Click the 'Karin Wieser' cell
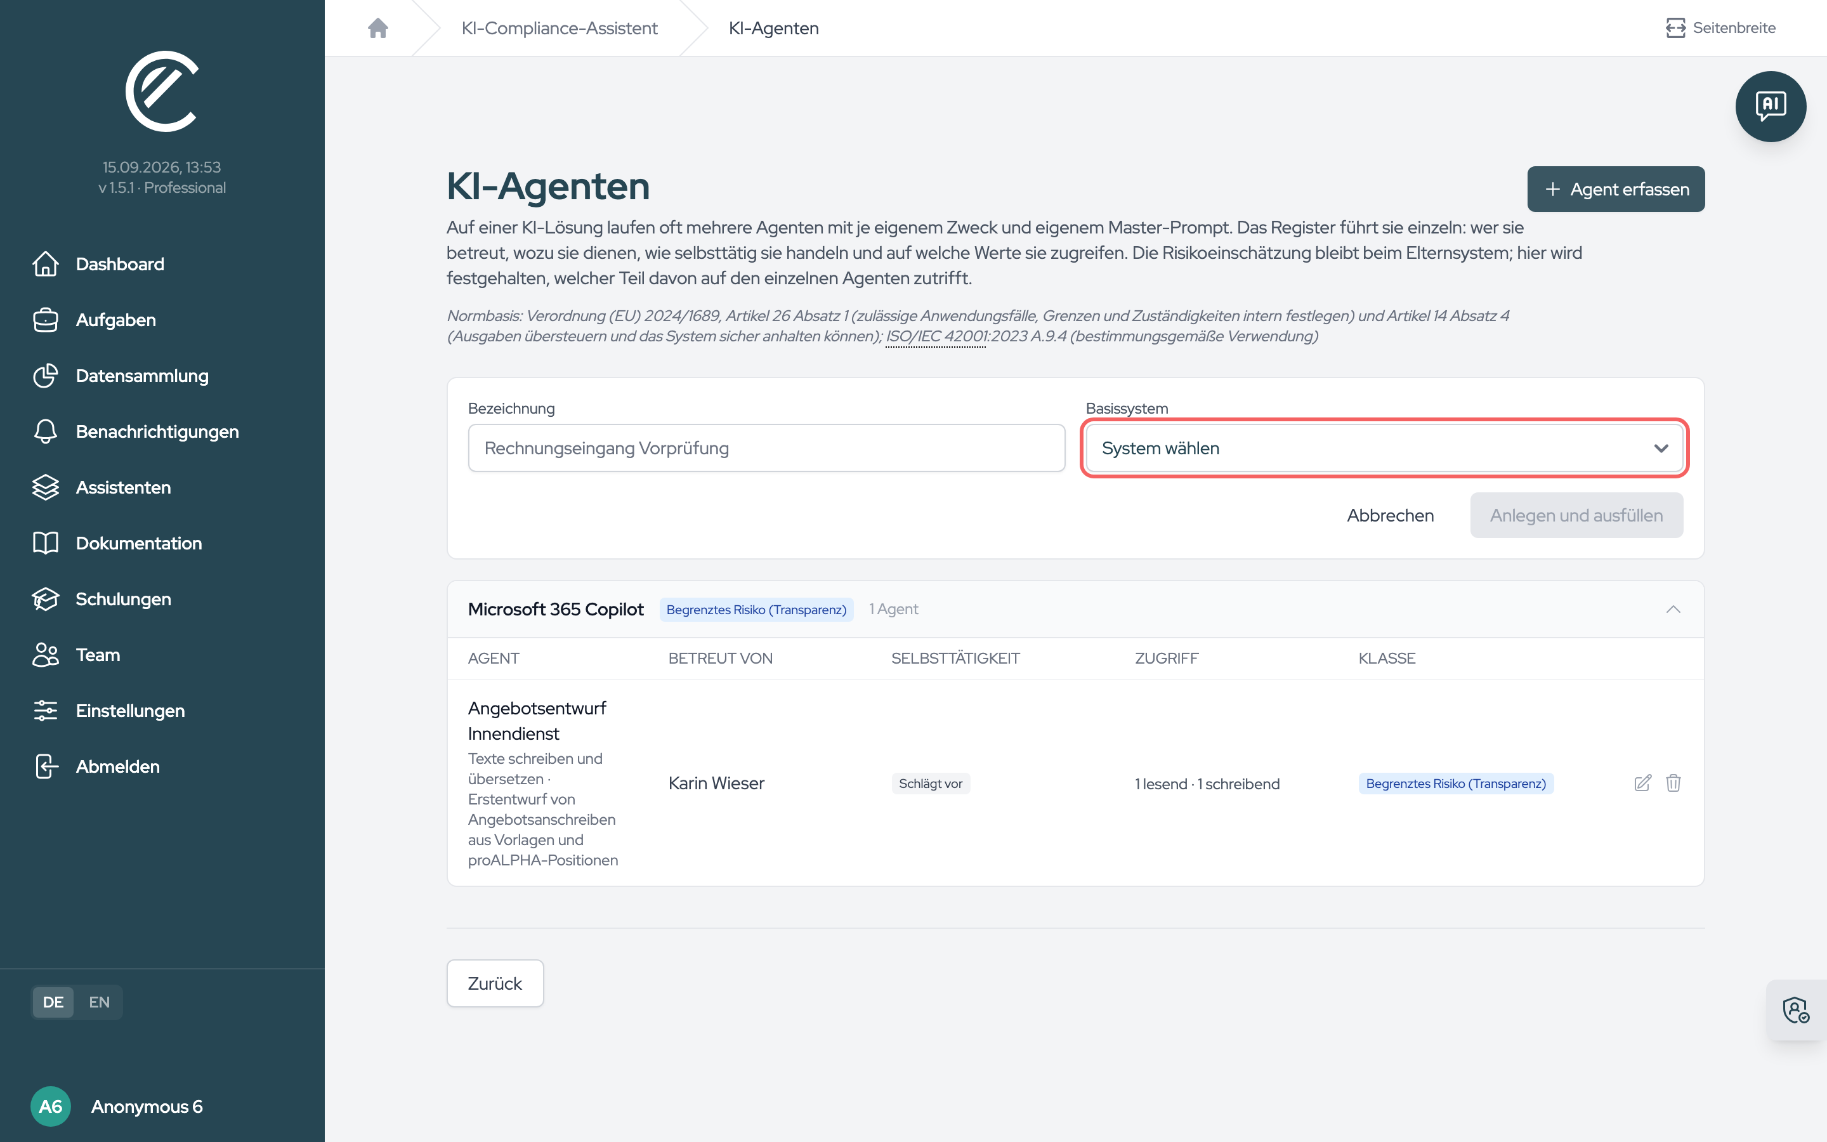1827x1142 pixels. [x=716, y=784]
